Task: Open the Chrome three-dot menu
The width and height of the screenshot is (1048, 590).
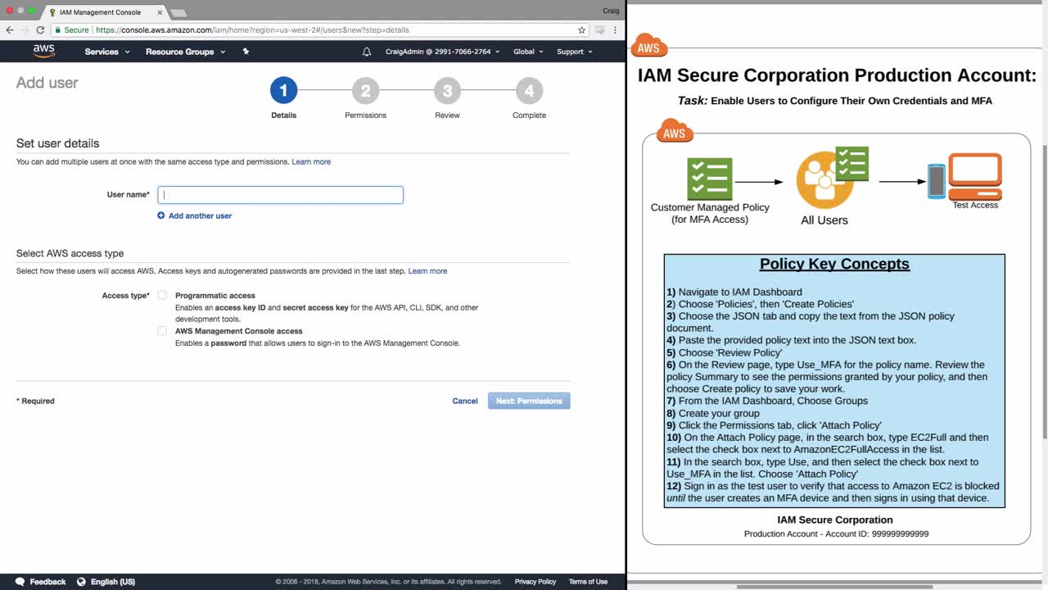Action: click(x=615, y=30)
